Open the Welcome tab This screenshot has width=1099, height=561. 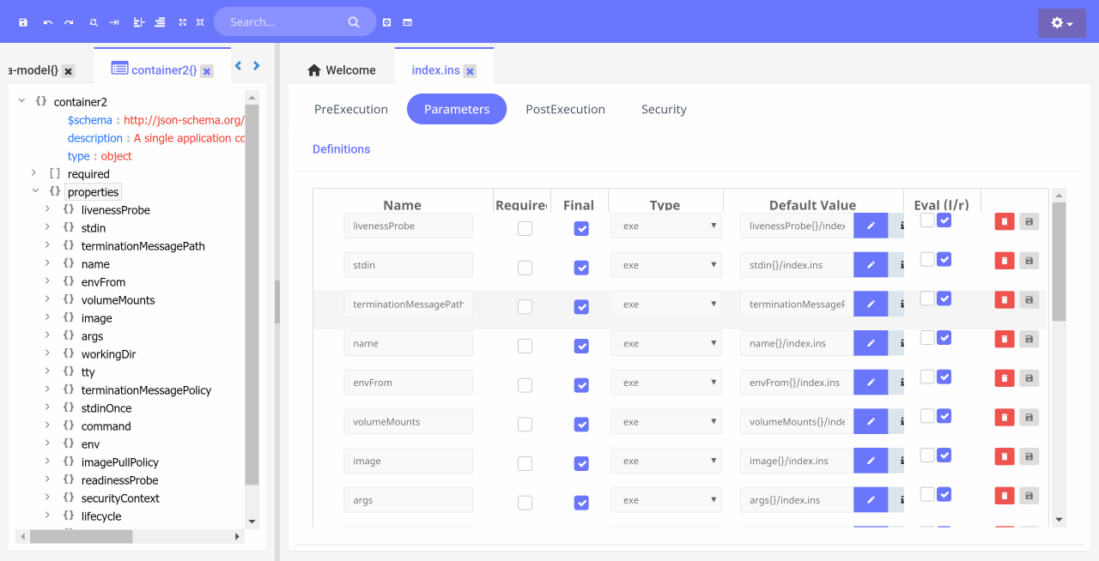(x=342, y=70)
